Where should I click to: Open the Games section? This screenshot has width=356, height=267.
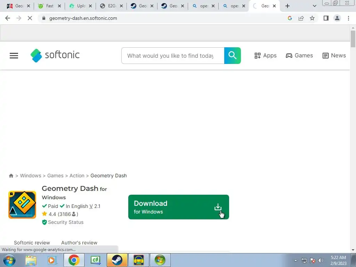tap(299, 56)
